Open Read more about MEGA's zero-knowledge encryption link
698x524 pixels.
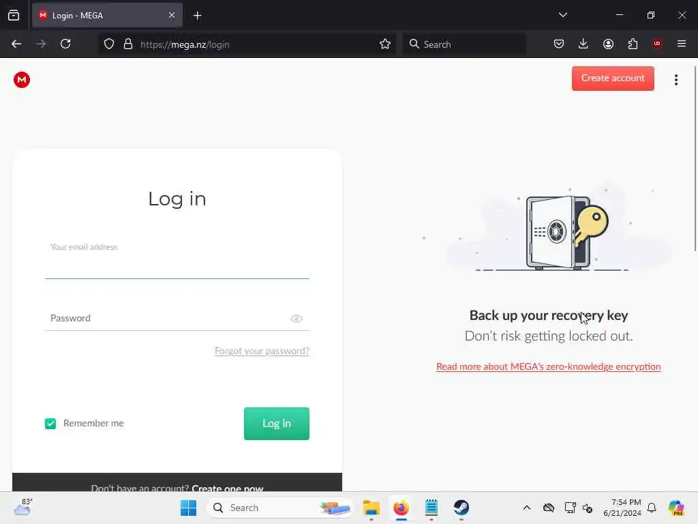click(549, 366)
